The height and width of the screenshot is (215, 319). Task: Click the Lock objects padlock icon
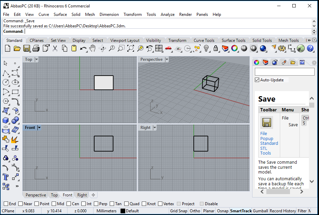[x=216, y=48]
